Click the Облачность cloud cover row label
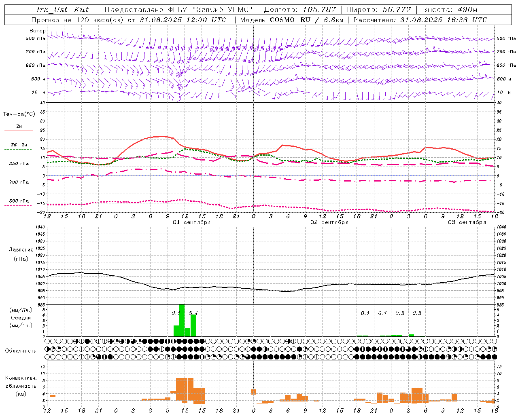The width and height of the screenshot is (518, 414). [21, 351]
